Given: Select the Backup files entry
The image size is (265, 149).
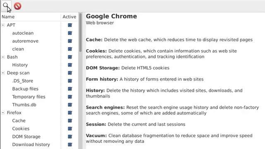Looking at the screenshot, I should coord(25,89).
